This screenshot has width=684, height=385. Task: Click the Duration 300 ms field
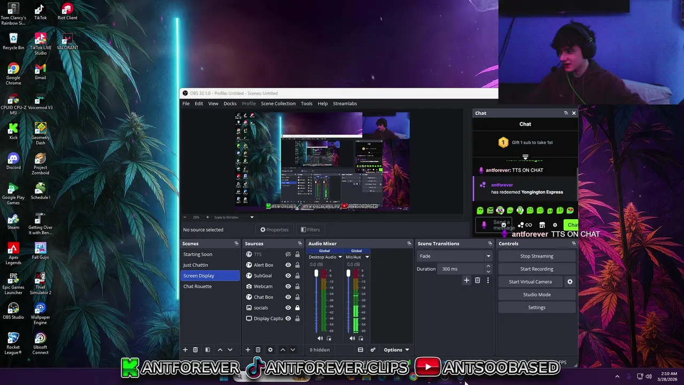pos(461,269)
